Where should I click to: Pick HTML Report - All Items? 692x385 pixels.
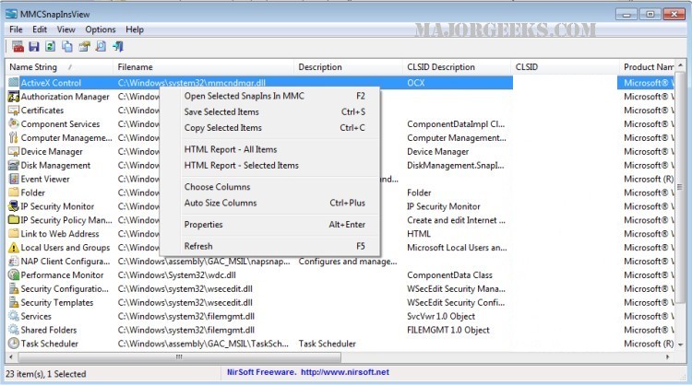tap(269, 149)
